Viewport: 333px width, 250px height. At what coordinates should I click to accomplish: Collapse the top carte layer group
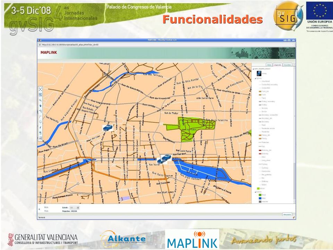click(253, 69)
